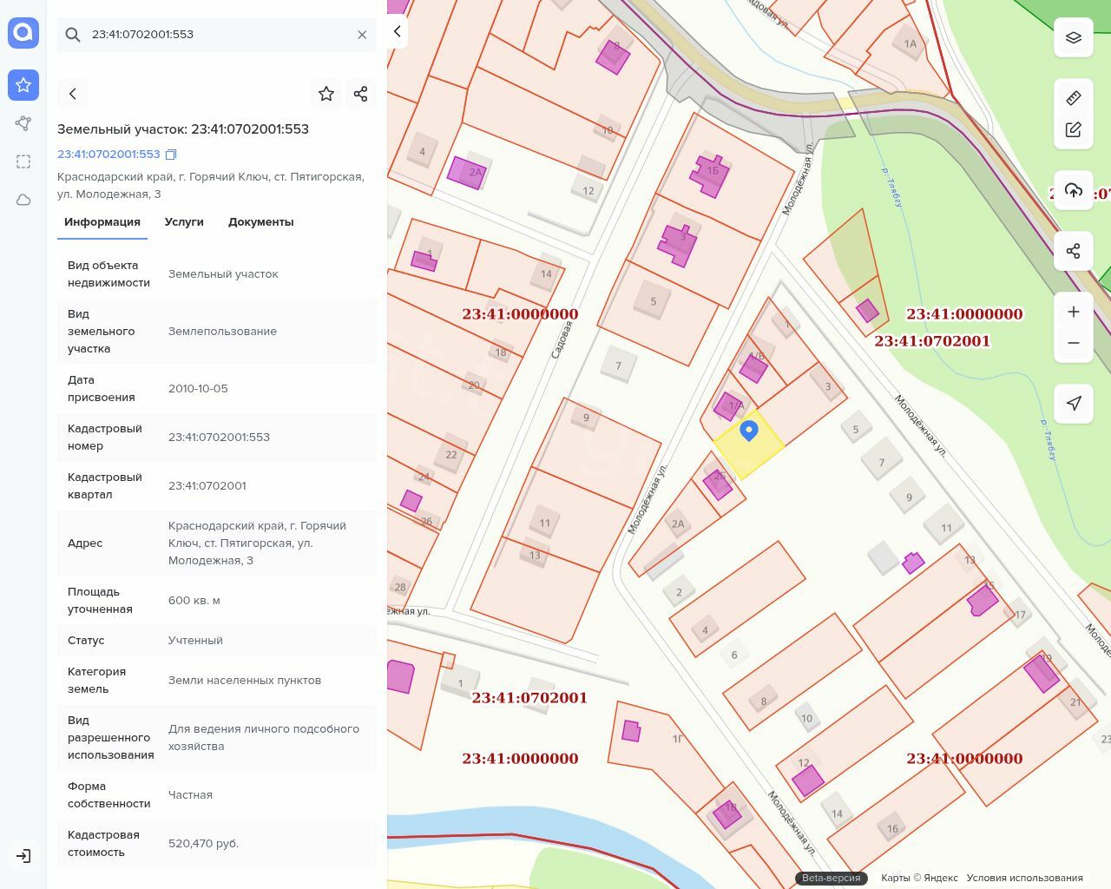Open the map layers panel
Image resolution: width=1111 pixels, height=889 pixels.
point(1074,37)
